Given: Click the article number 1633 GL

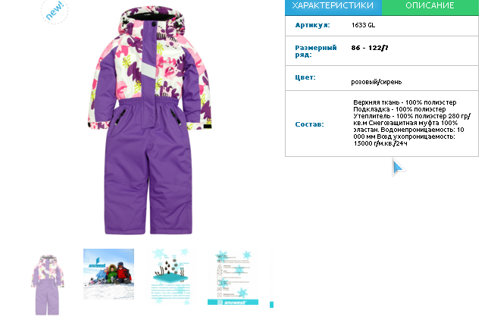Looking at the screenshot, I should 363,25.
